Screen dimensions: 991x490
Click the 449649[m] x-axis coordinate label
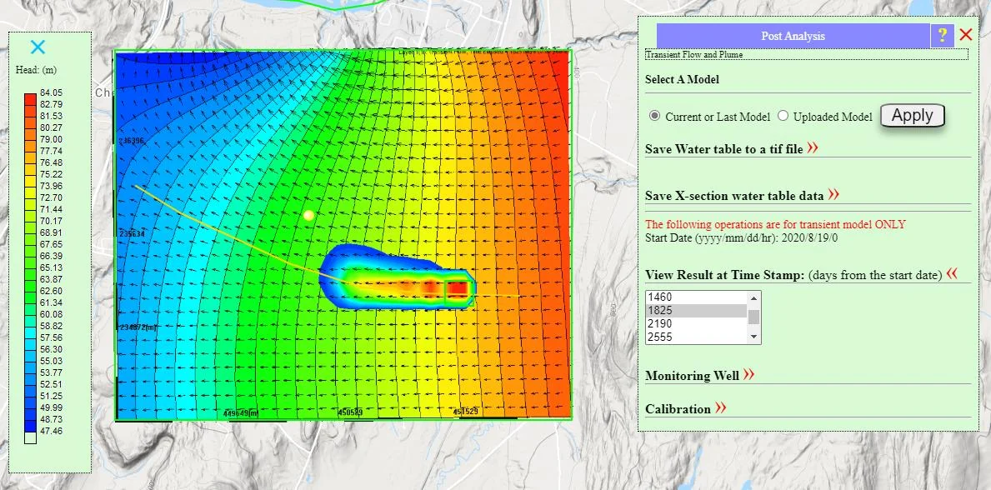241,412
